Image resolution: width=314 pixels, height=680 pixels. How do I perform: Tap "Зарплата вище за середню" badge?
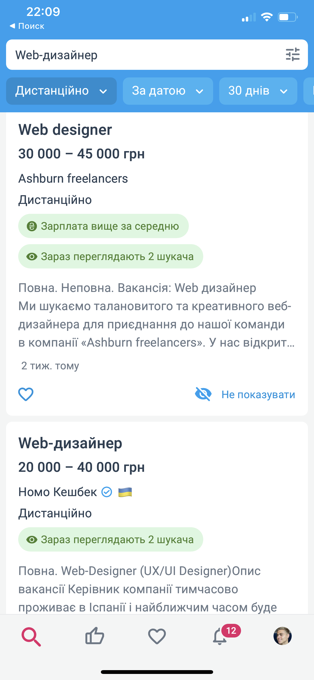[x=103, y=226]
